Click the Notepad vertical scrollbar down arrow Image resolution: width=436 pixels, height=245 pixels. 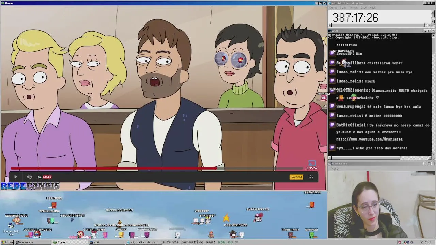(x=433, y=21)
